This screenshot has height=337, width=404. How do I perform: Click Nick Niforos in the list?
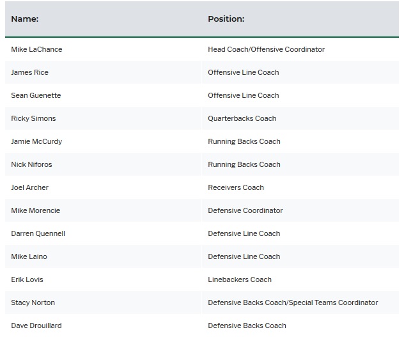tap(31, 164)
